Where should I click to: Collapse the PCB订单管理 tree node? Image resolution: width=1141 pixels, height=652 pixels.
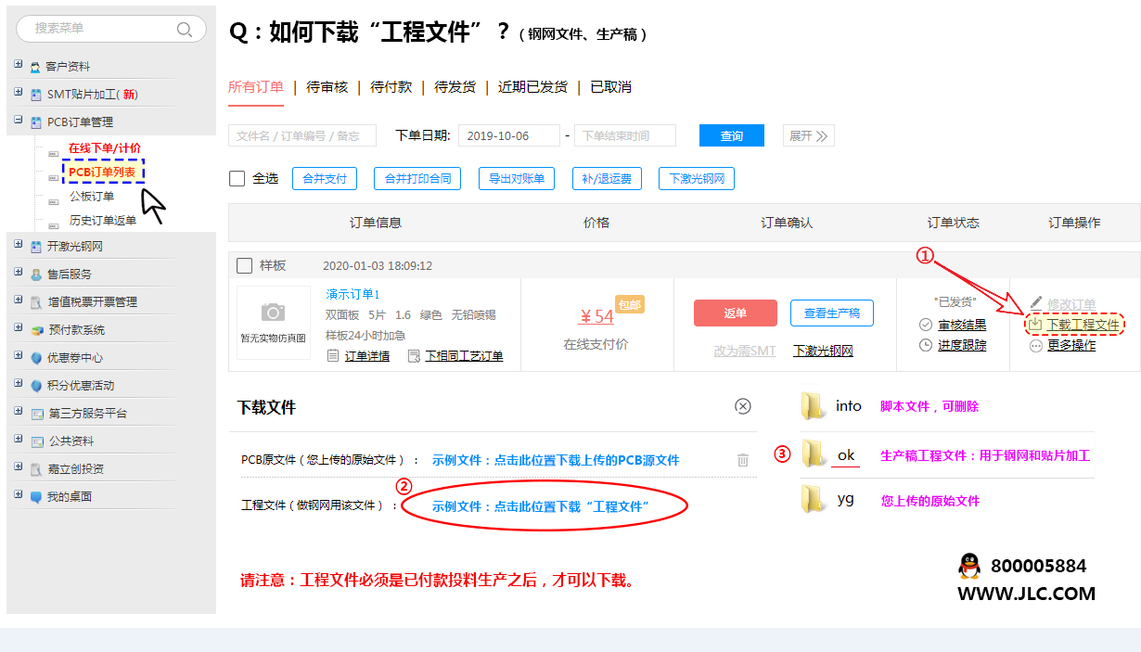19,121
